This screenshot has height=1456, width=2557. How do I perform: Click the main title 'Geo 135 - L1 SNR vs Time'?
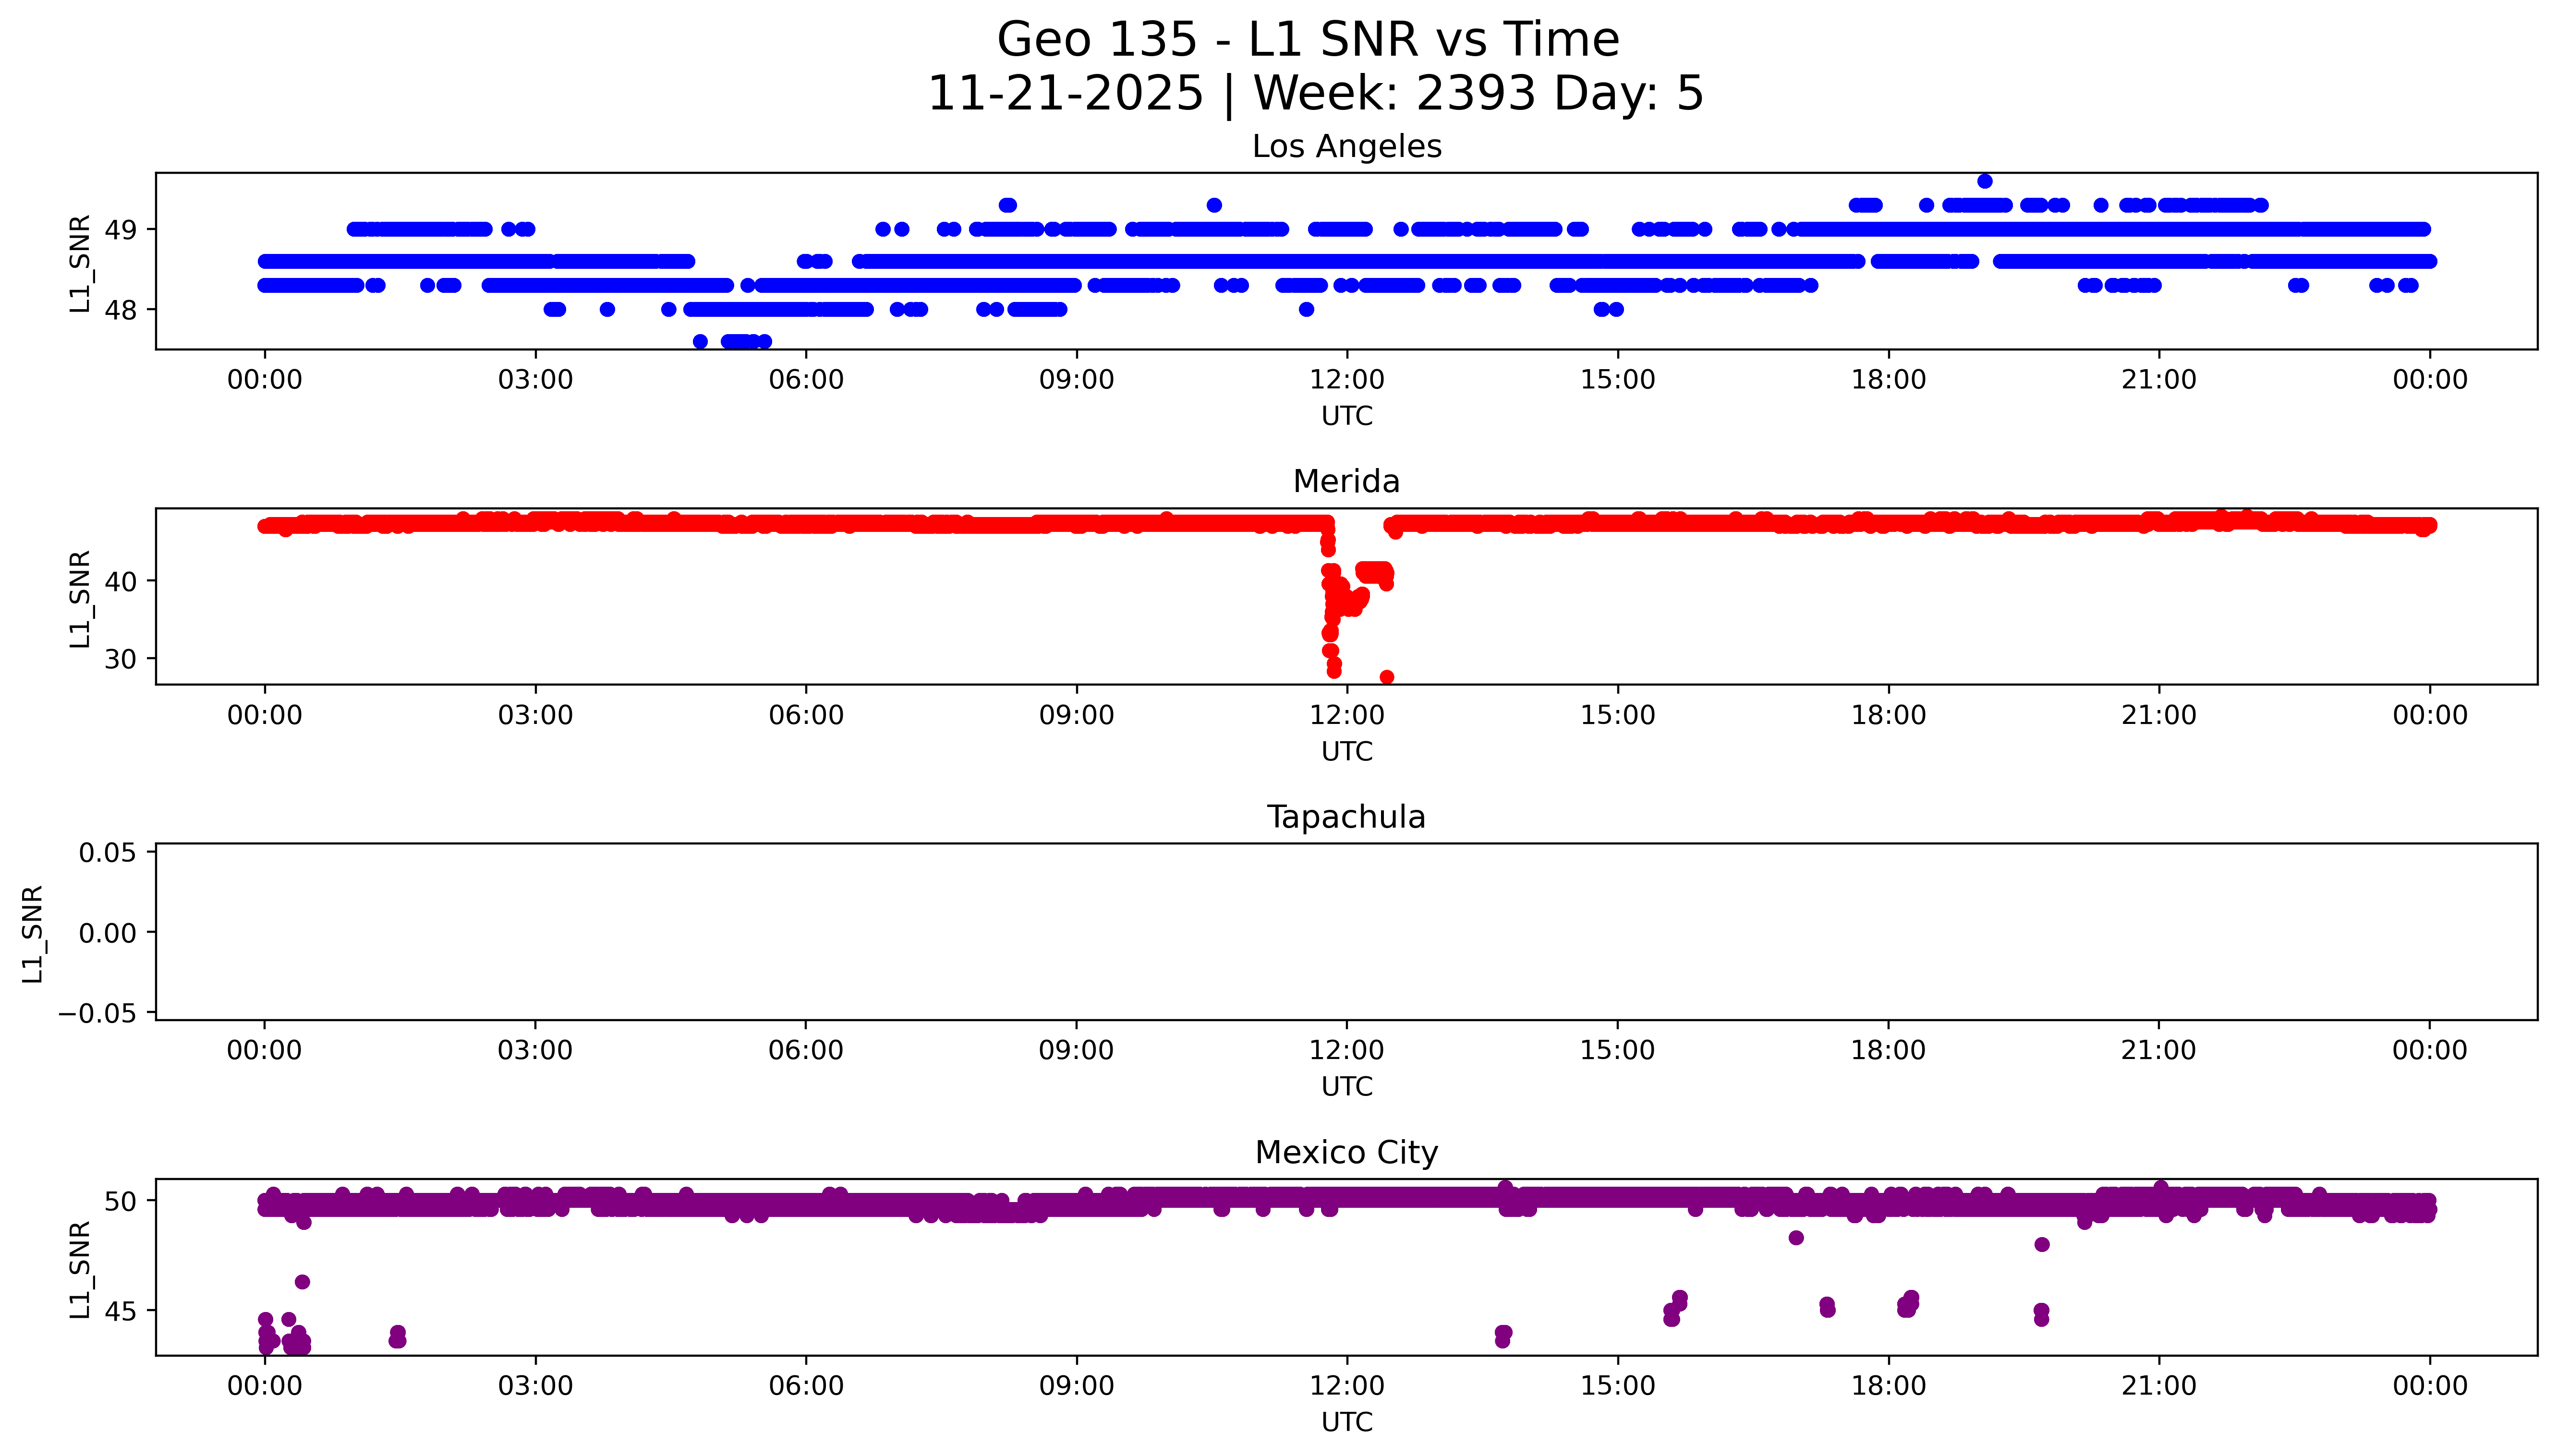click(1308, 40)
